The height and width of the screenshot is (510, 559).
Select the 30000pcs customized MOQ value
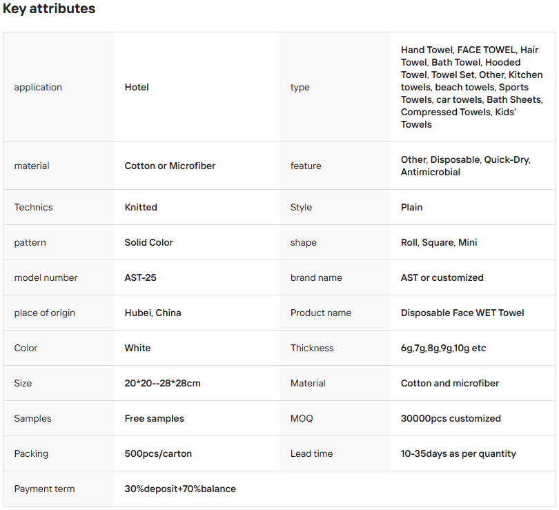coord(451,418)
